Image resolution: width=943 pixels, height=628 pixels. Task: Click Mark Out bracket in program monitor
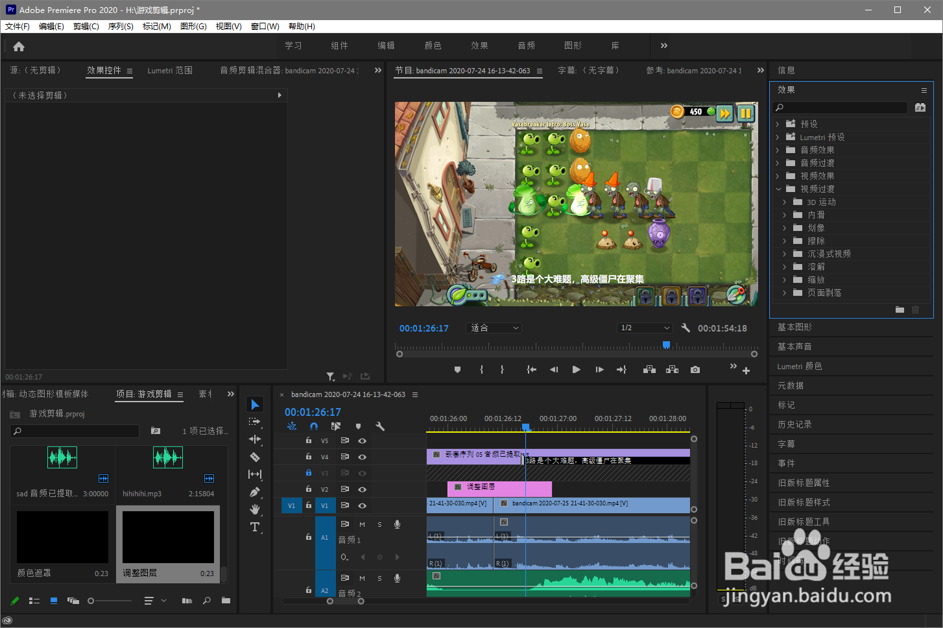click(502, 370)
